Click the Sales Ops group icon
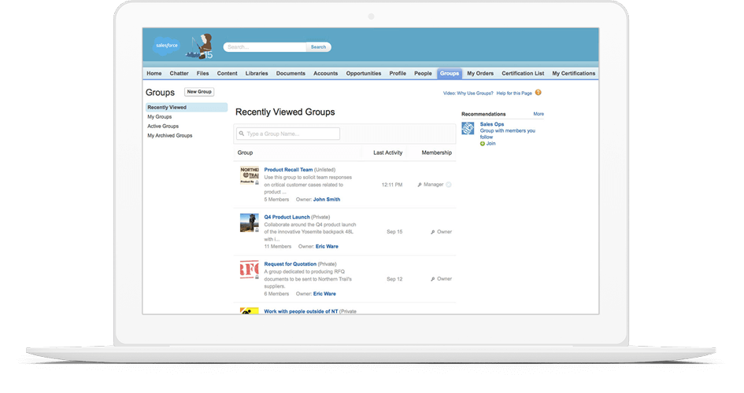 [x=468, y=129]
